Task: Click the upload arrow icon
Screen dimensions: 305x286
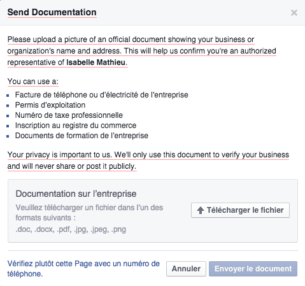Action: 201,210
